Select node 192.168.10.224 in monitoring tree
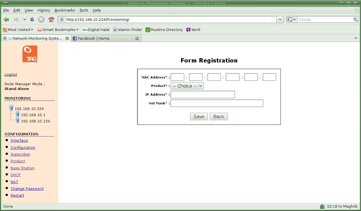The width and height of the screenshot is (361, 211). [x=29, y=109]
